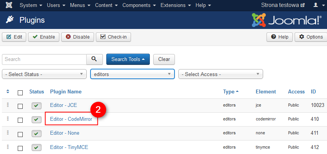Click into the Search input field
327x154 pixels.
[44, 59]
